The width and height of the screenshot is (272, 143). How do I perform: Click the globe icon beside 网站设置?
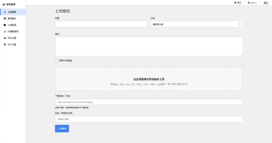[x=4, y=38]
